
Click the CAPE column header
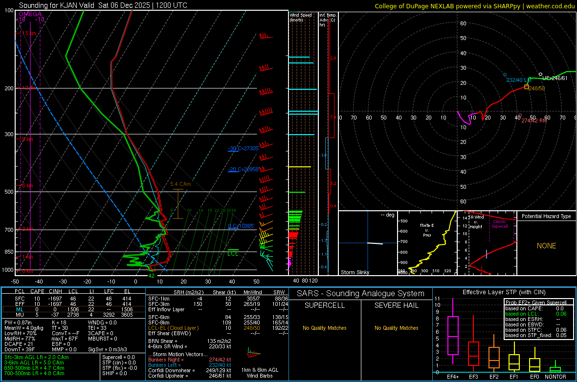click(x=37, y=291)
